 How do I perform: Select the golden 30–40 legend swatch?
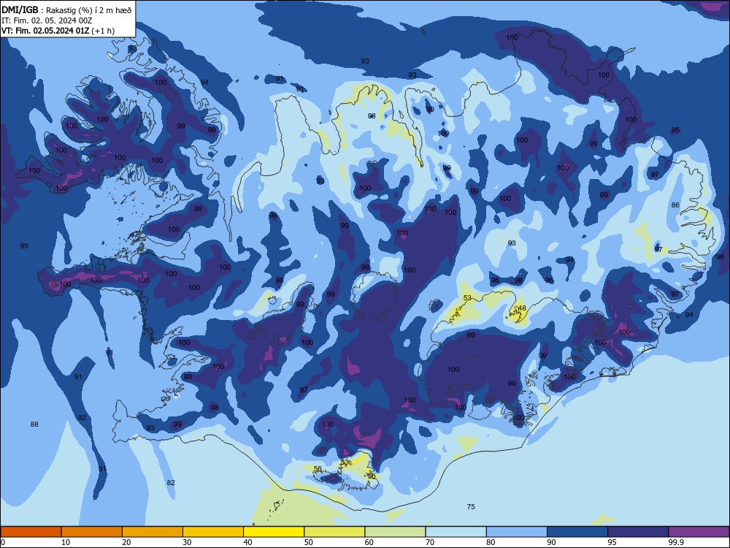point(213,532)
